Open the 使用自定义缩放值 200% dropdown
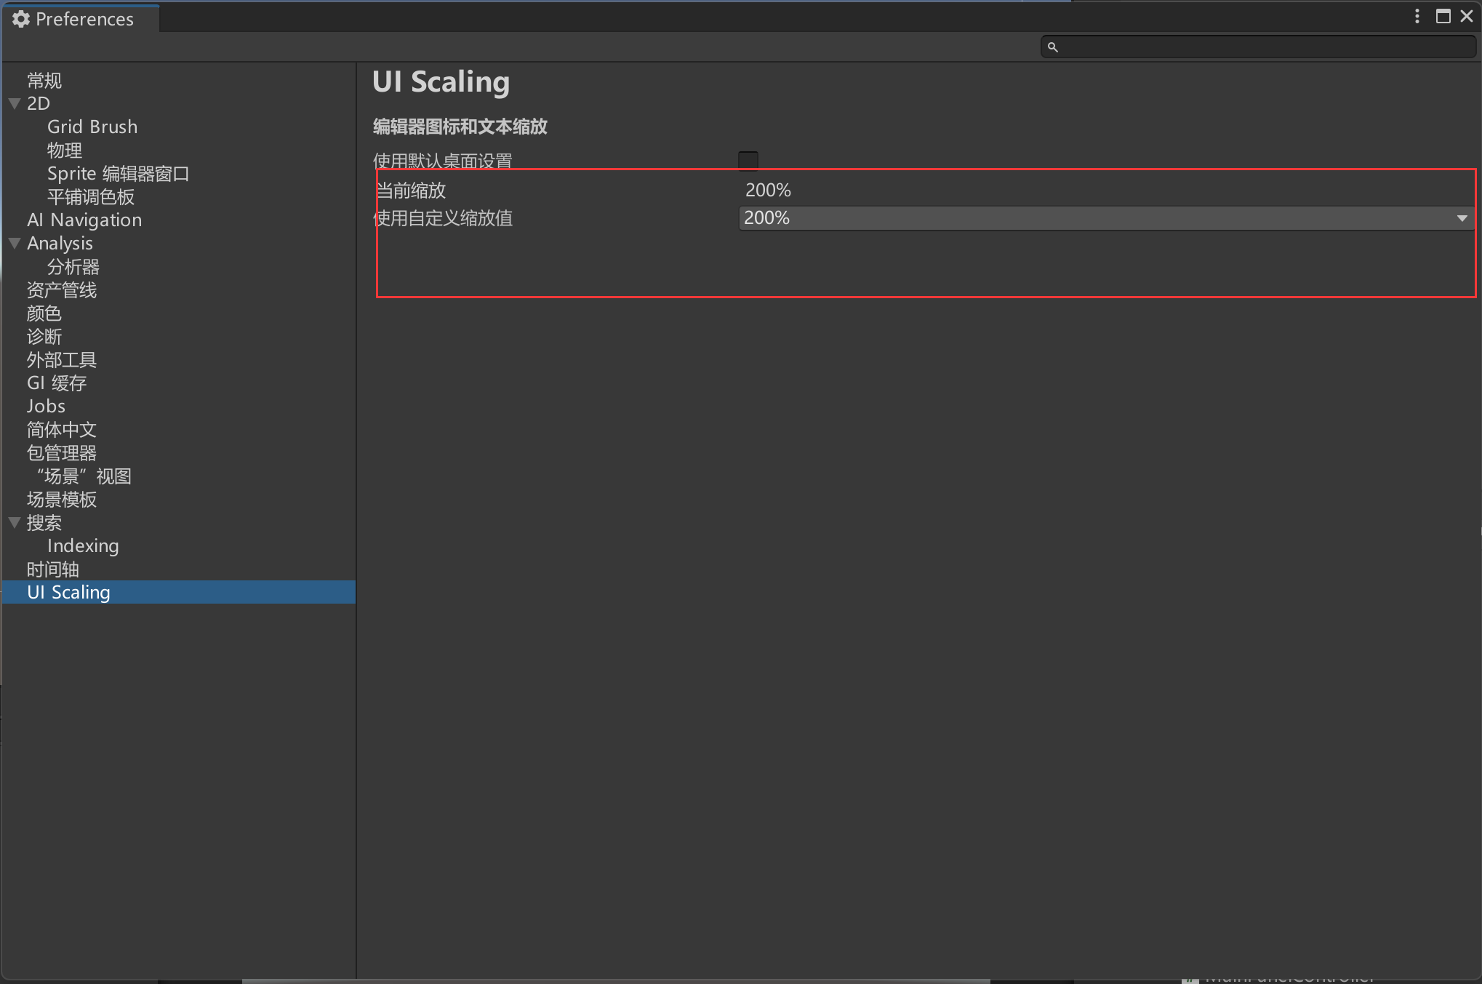Viewport: 1482px width, 984px height. pyautogui.click(x=1105, y=218)
